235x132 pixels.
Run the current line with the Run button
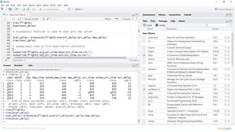click(x=108, y=19)
